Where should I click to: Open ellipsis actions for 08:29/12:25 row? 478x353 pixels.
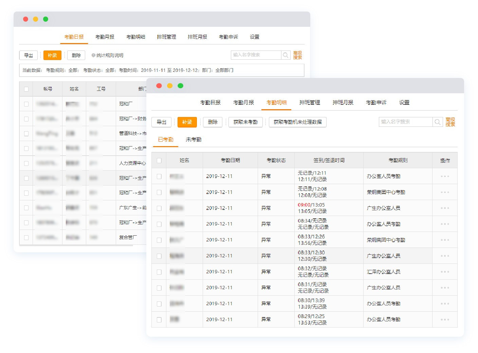[445, 320]
